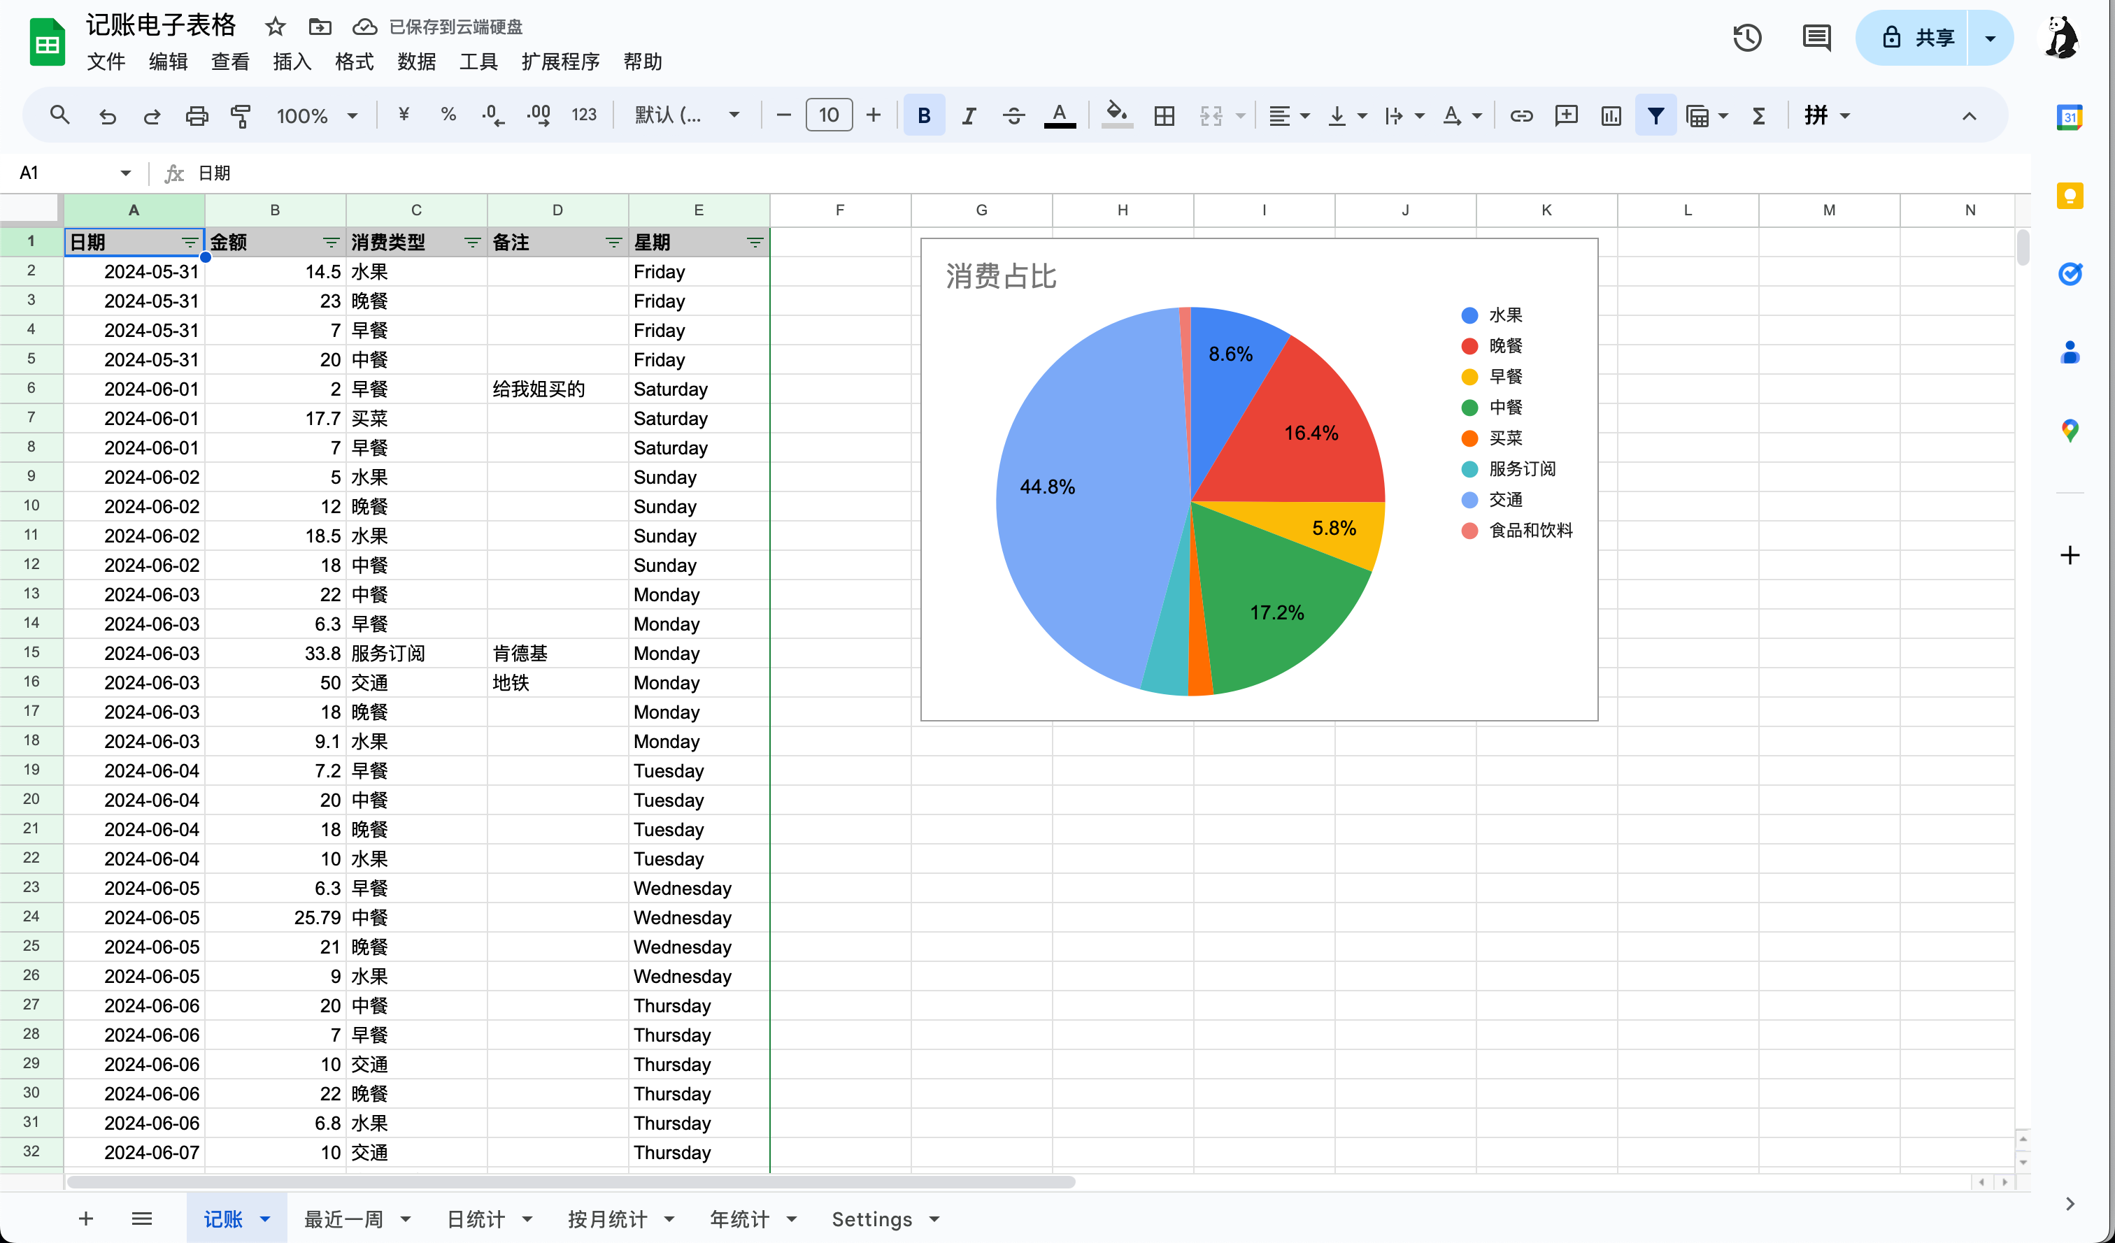Open filter dropdown on 星期 column

755,243
